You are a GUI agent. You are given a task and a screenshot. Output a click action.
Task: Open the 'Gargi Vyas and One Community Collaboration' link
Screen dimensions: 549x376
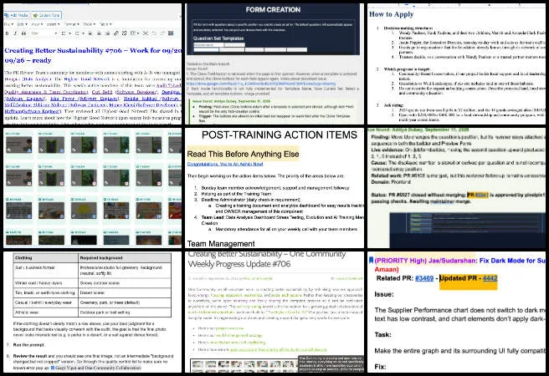(x=98, y=368)
